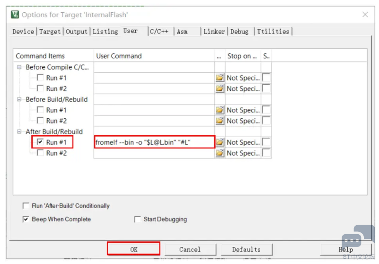
Task: Switch to the Target tab
Action: (x=50, y=31)
